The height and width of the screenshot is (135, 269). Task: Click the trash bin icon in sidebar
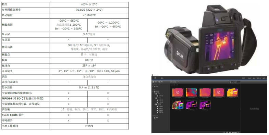point(155,118)
